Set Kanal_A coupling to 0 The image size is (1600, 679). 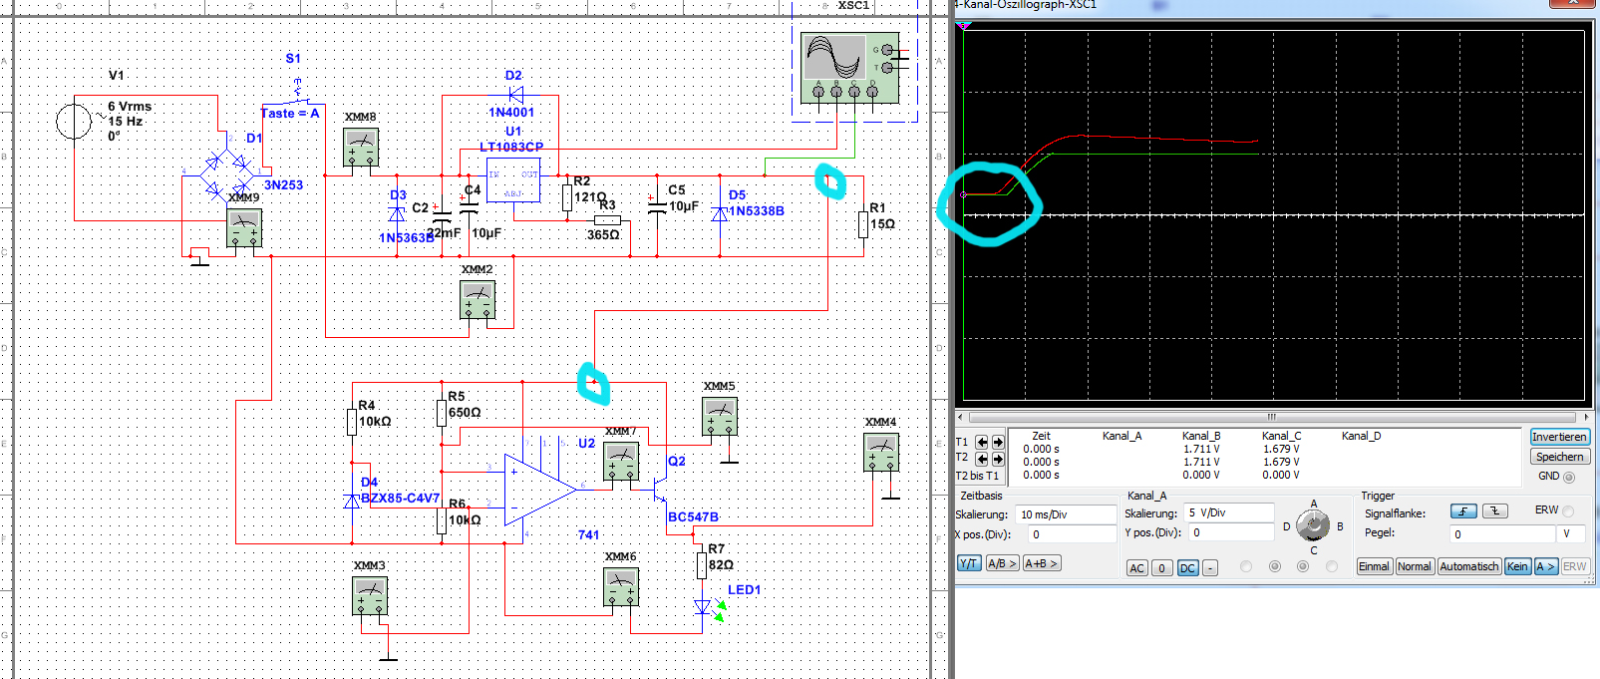tap(1161, 568)
